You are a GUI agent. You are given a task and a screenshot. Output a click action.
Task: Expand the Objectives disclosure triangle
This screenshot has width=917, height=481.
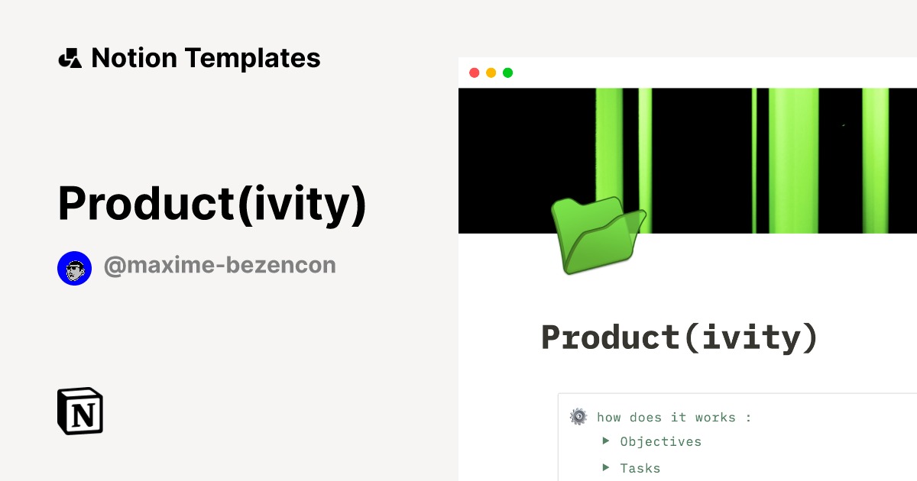coord(606,441)
